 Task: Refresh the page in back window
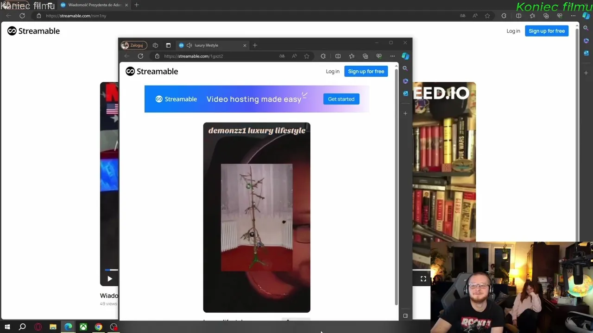pos(22,16)
